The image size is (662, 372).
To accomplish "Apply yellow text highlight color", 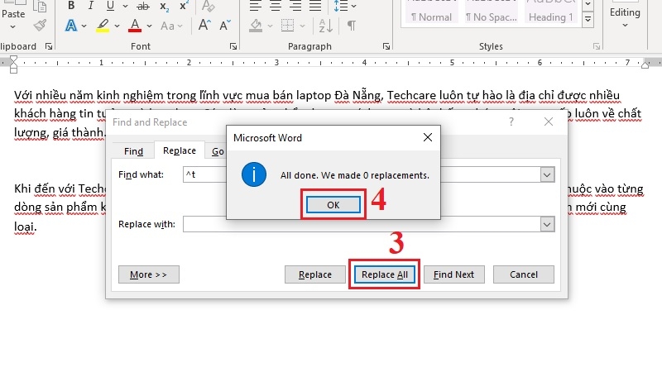I will tap(103, 26).
